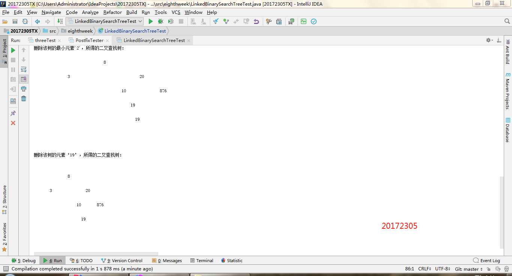This screenshot has height=276, width=512.
Task: Open the 6: TODO tool window
Action: coord(81,261)
